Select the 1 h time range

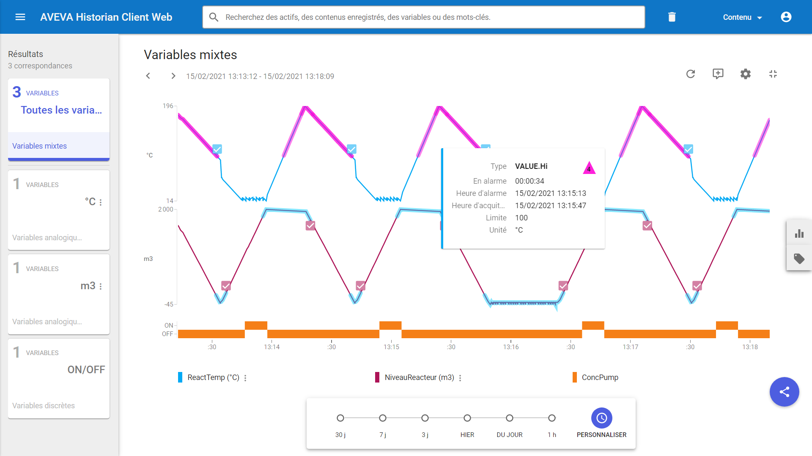[x=552, y=418]
